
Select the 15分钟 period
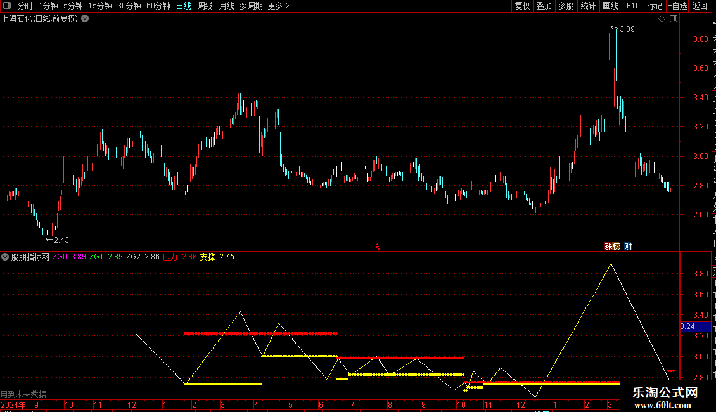pyautogui.click(x=100, y=6)
